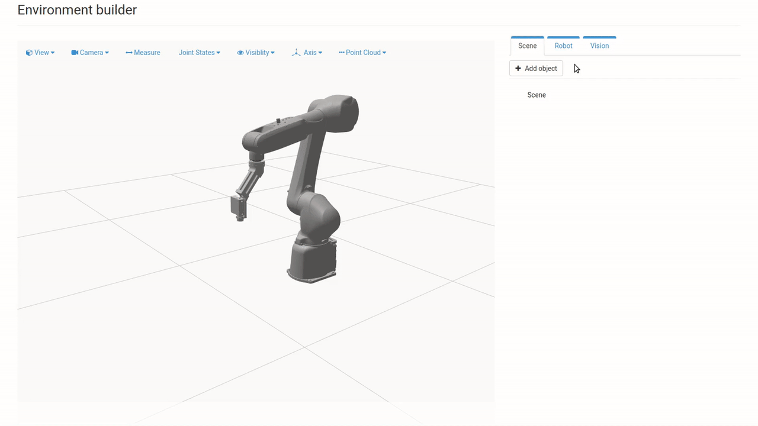Open the Camera dropdown menu

[x=90, y=53]
